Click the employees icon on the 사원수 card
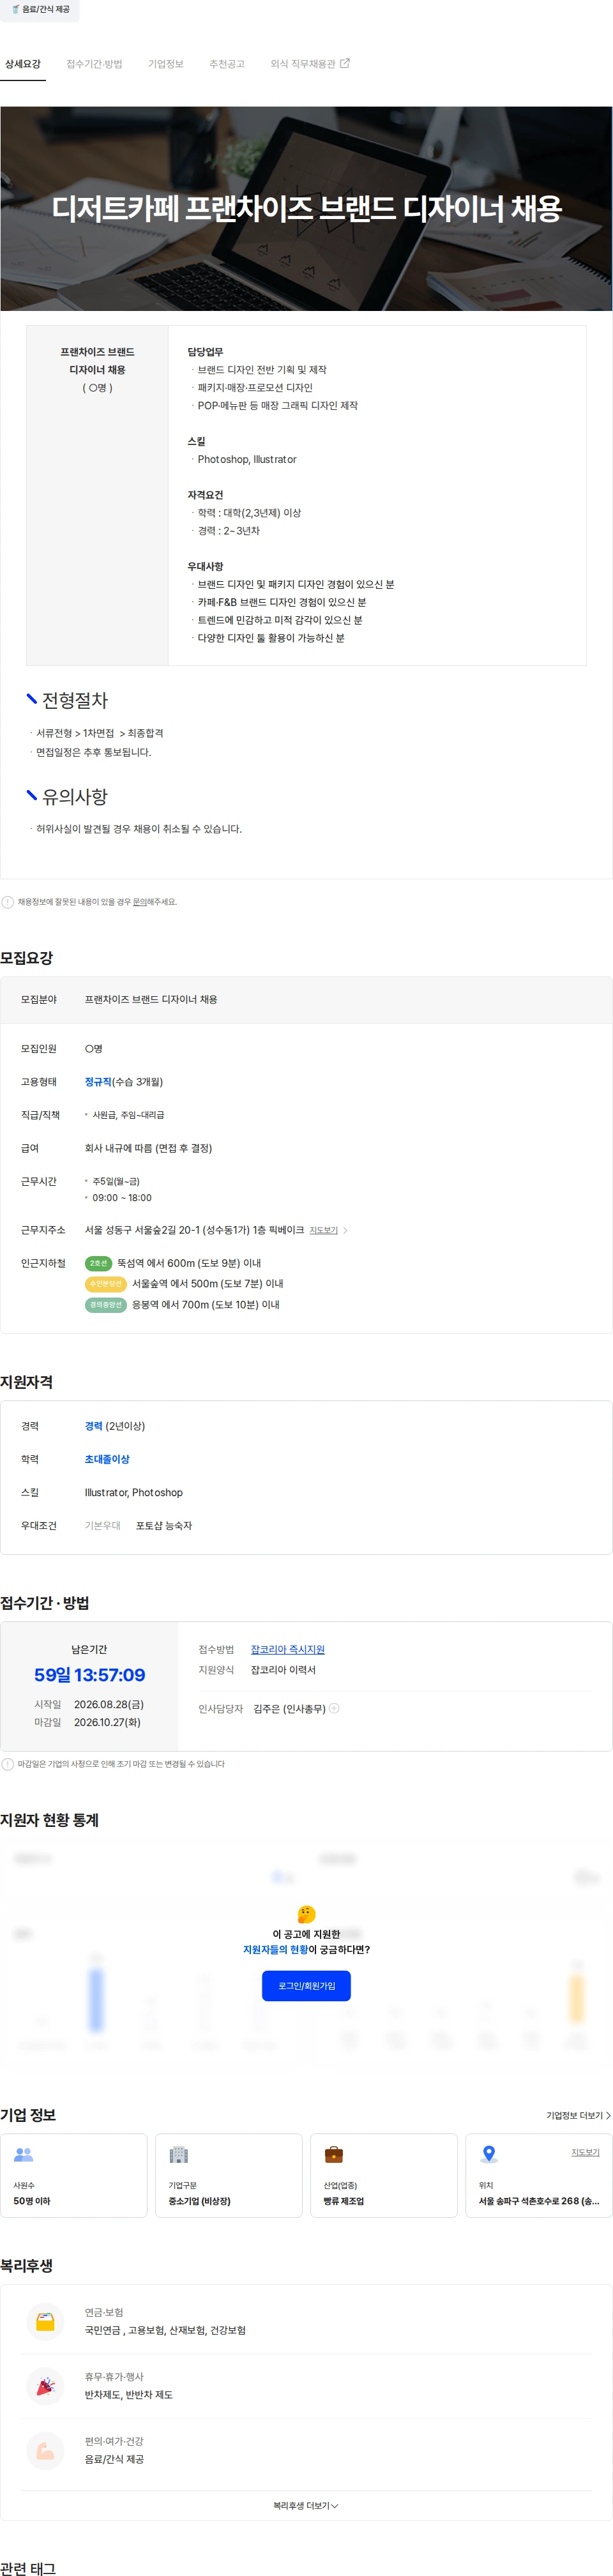Screen dimensions: 613x2576 pos(24,2154)
